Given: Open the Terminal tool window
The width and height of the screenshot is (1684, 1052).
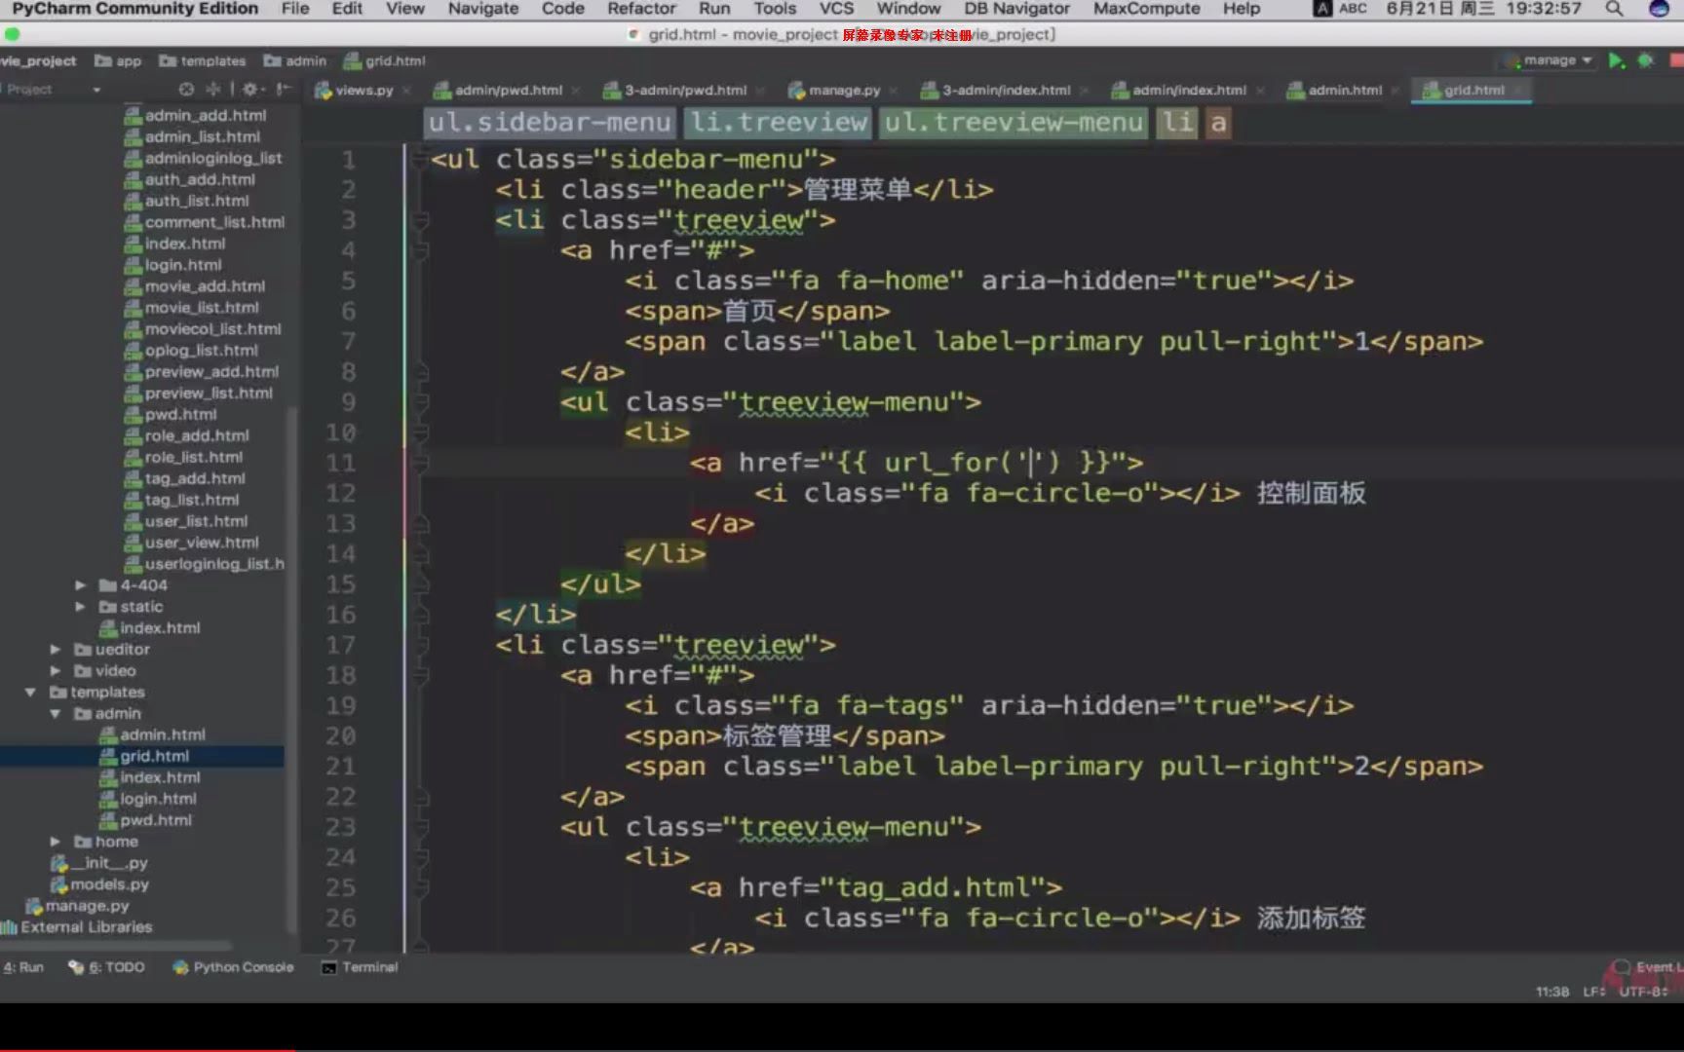Looking at the screenshot, I should (x=360, y=967).
